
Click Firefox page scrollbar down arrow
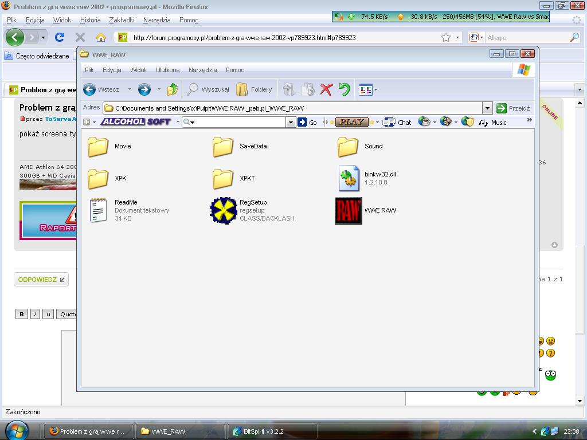point(580,400)
